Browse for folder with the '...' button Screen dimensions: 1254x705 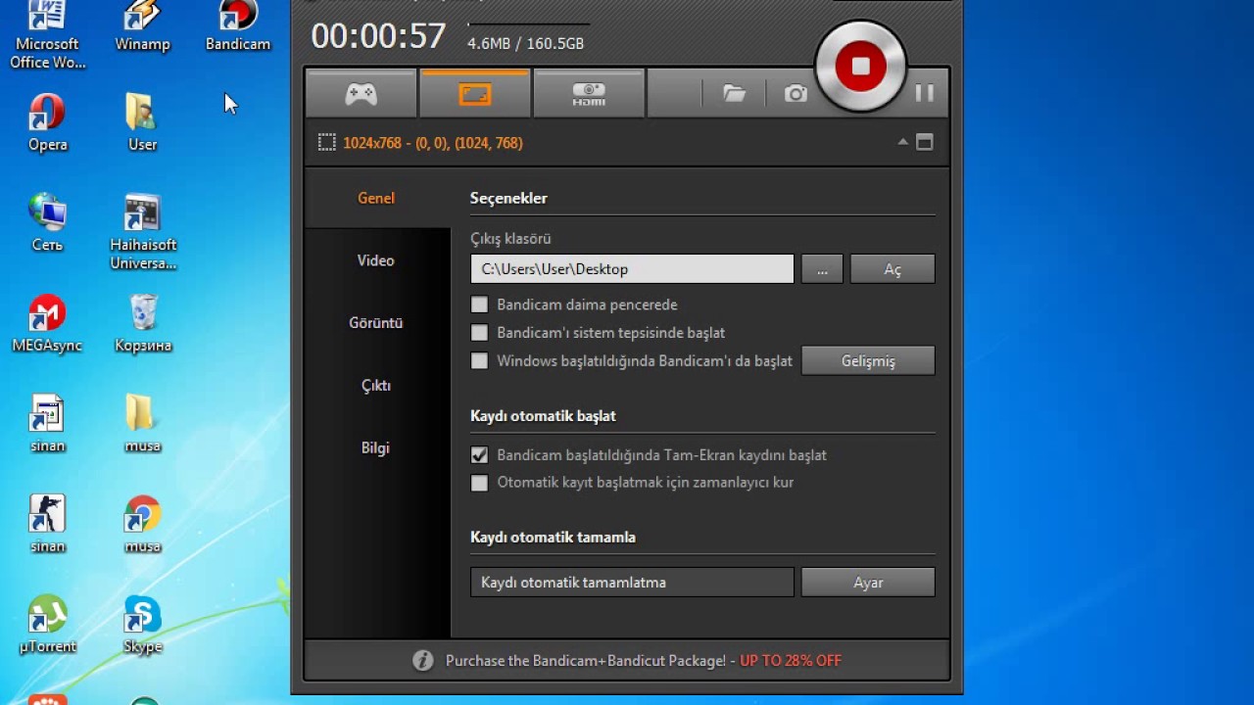(822, 269)
